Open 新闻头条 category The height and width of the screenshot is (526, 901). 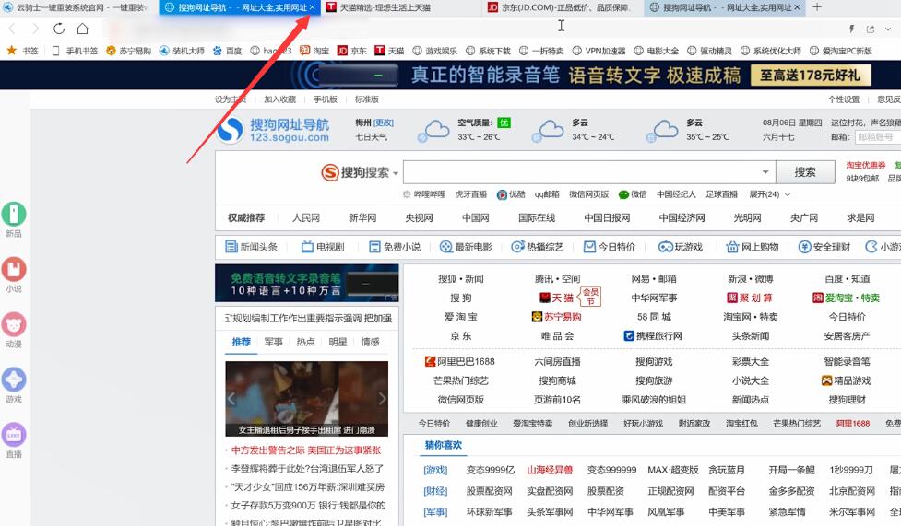coord(252,247)
